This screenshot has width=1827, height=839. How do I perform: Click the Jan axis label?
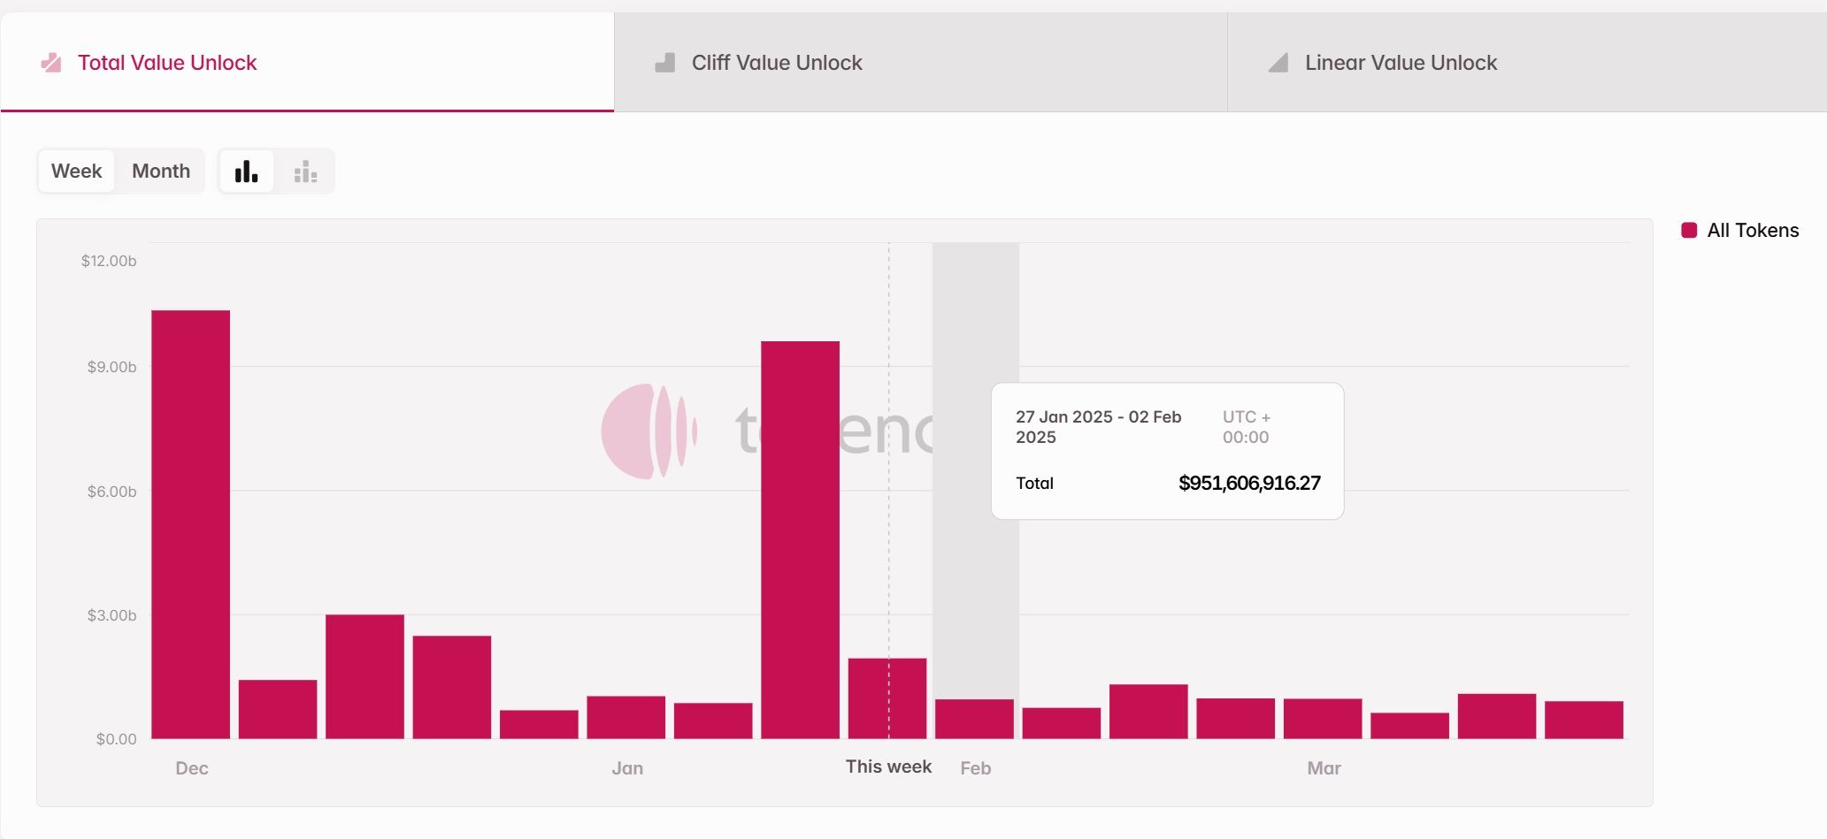(627, 768)
